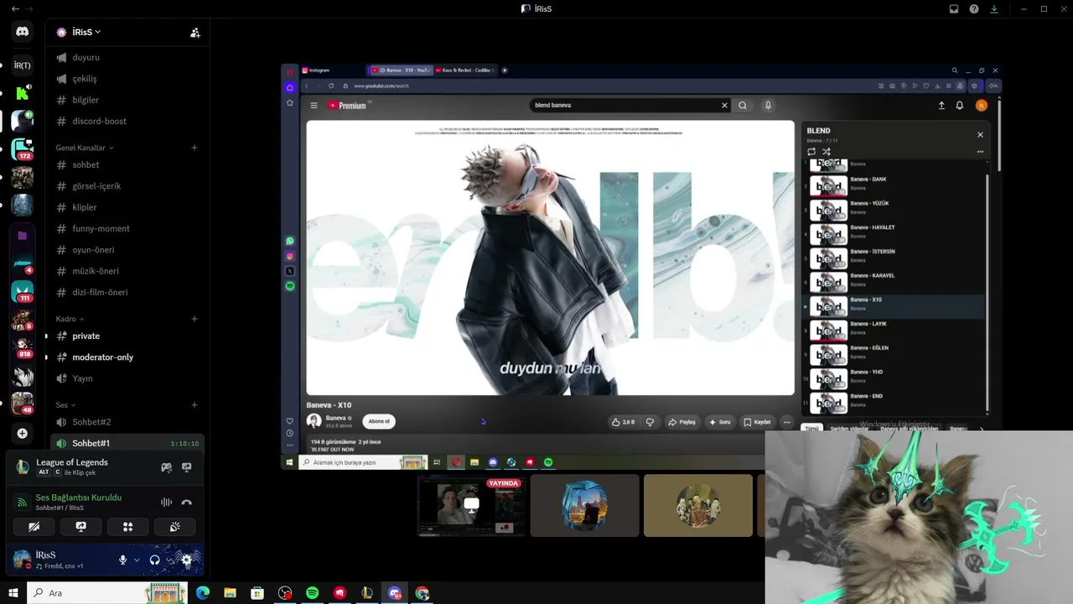The image size is (1073, 604).
Task: Clear the YouTube search text with X
Action: click(724, 106)
